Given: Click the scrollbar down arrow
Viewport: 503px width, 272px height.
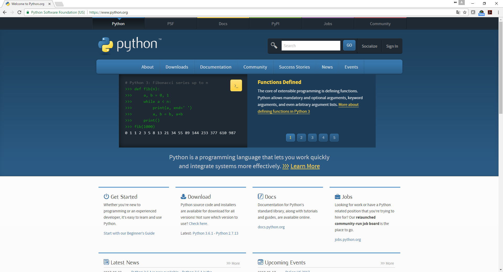Looking at the screenshot, I should point(501,270).
